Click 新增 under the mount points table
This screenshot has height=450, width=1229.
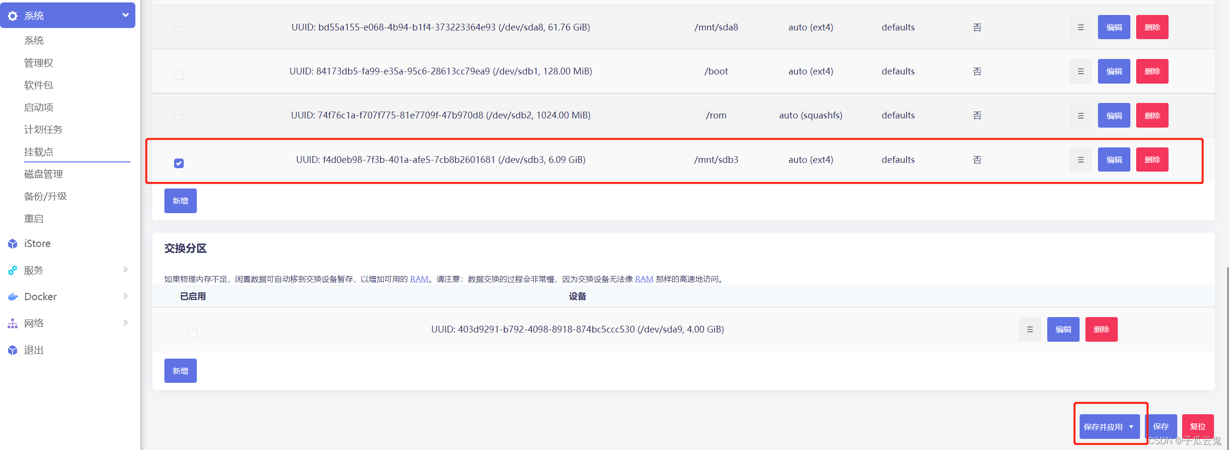click(180, 201)
